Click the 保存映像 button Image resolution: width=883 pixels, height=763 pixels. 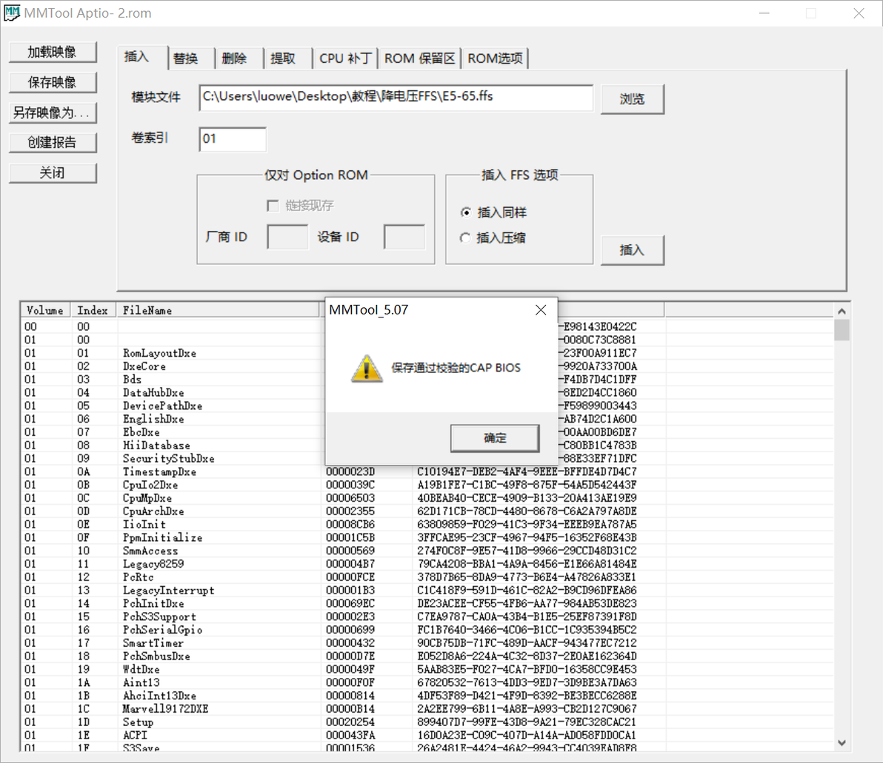coord(53,83)
